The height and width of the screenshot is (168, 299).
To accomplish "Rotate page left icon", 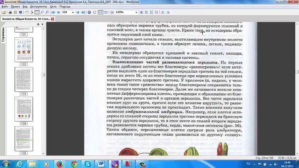I will click(163, 13).
